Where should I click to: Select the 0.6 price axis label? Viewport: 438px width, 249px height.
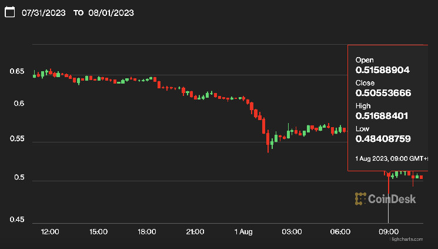pyautogui.click(x=19, y=104)
